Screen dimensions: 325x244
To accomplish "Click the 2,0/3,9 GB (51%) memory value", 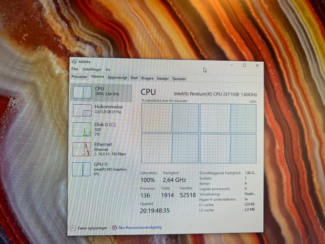I will point(108,112).
